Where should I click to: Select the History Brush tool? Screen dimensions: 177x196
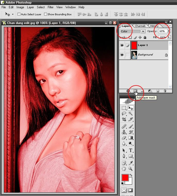click(130, 132)
